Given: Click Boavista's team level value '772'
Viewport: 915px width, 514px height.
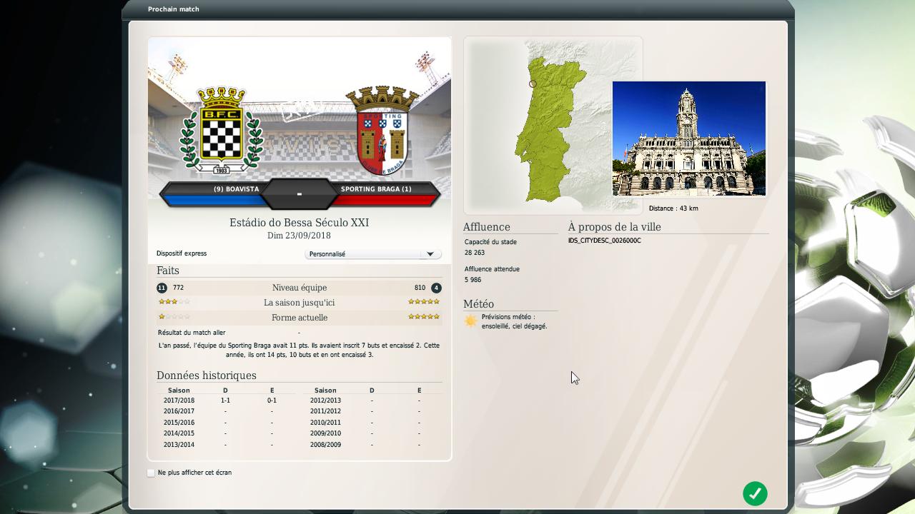Looking at the screenshot, I should click(x=178, y=288).
